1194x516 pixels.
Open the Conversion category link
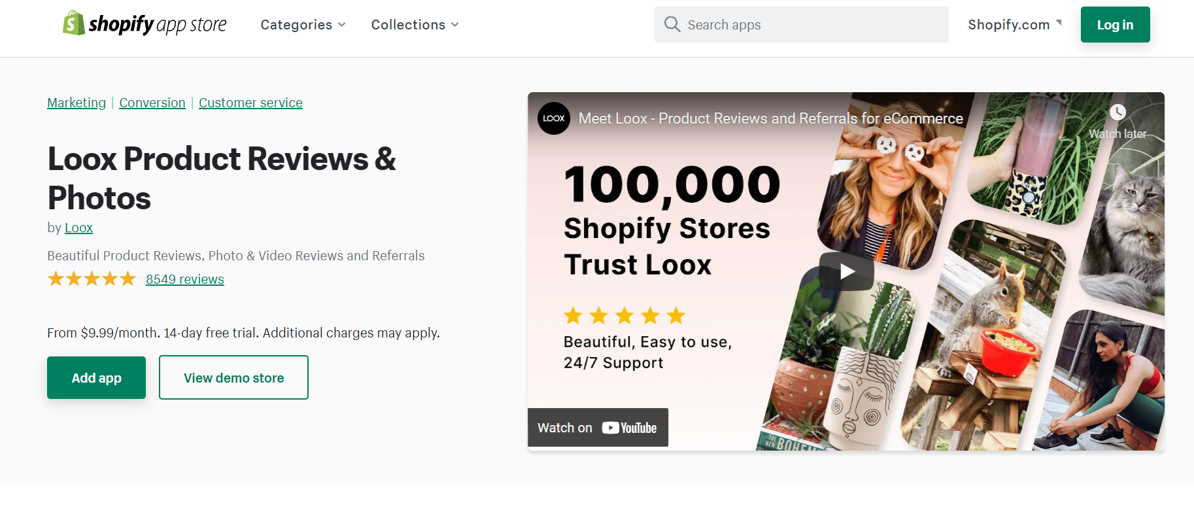click(152, 103)
